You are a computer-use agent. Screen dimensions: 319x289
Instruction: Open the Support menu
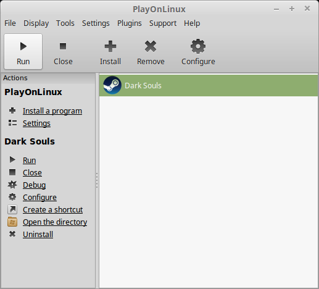[x=163, y=23]
